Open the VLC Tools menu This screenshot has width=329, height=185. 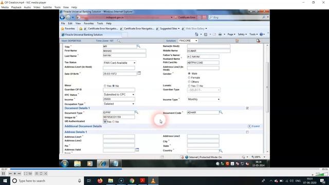(58, 7)
